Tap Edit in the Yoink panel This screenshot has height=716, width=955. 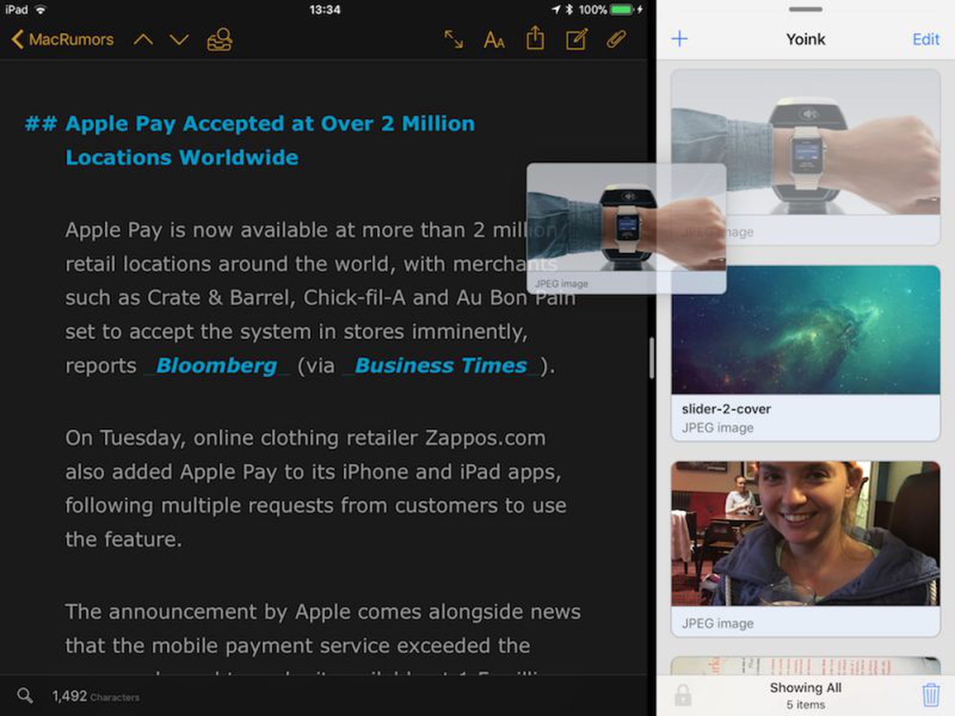[926, 39]
